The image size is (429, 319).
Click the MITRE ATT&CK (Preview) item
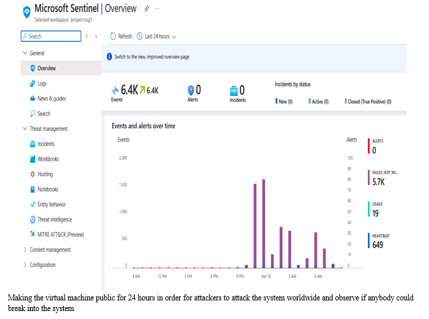60,235
